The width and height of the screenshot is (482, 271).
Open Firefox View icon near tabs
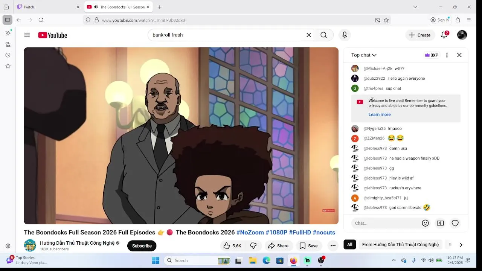coord(6,7)
